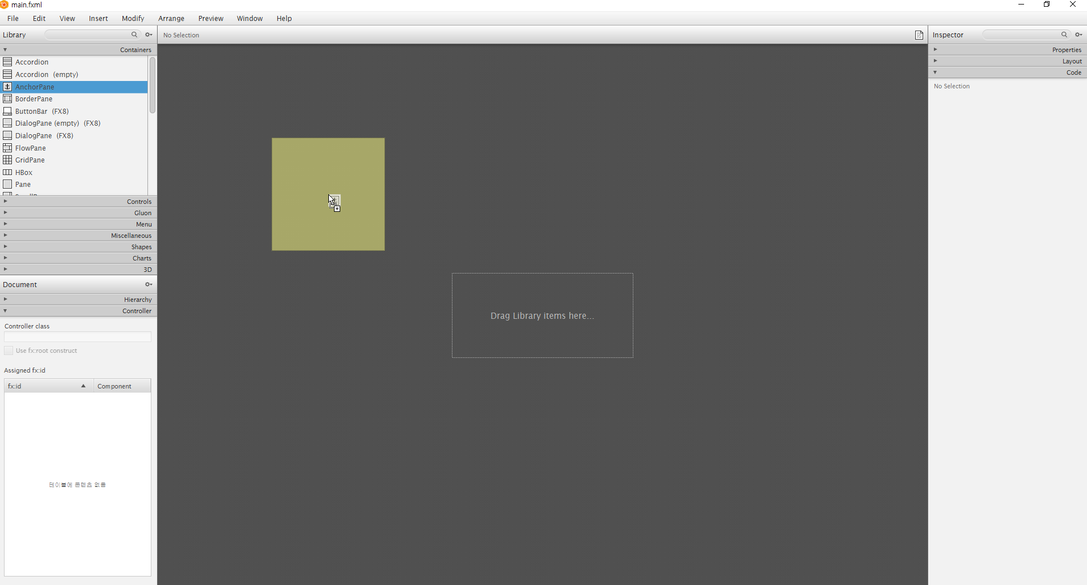This screenshot has width=1087, height=585.
Task: Restore down the main.fxml window
Action: point(1047,5)
